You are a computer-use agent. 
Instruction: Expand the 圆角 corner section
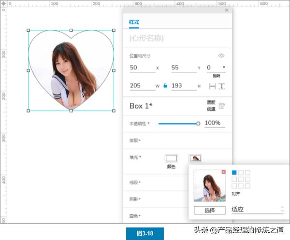tap(135, 215)
